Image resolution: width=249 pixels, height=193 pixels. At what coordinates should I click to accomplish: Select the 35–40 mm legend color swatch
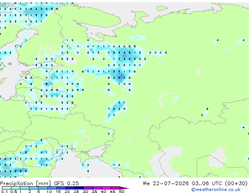click(x=97, y=188)
